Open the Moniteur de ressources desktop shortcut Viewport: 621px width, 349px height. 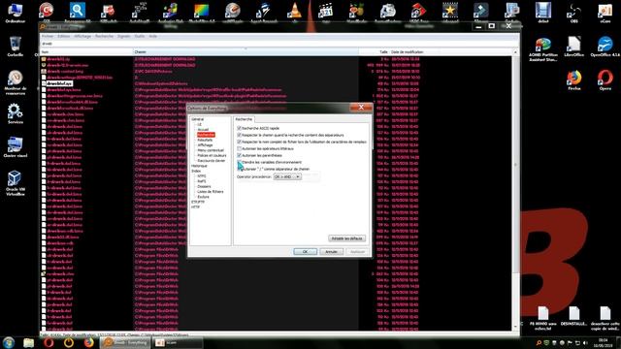16,82
